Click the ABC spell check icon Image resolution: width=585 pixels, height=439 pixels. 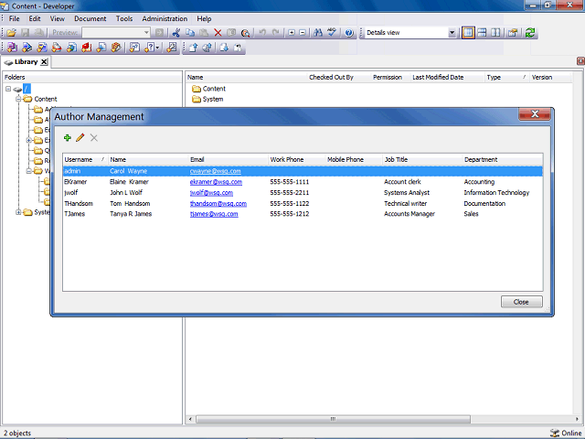(332, 33)
